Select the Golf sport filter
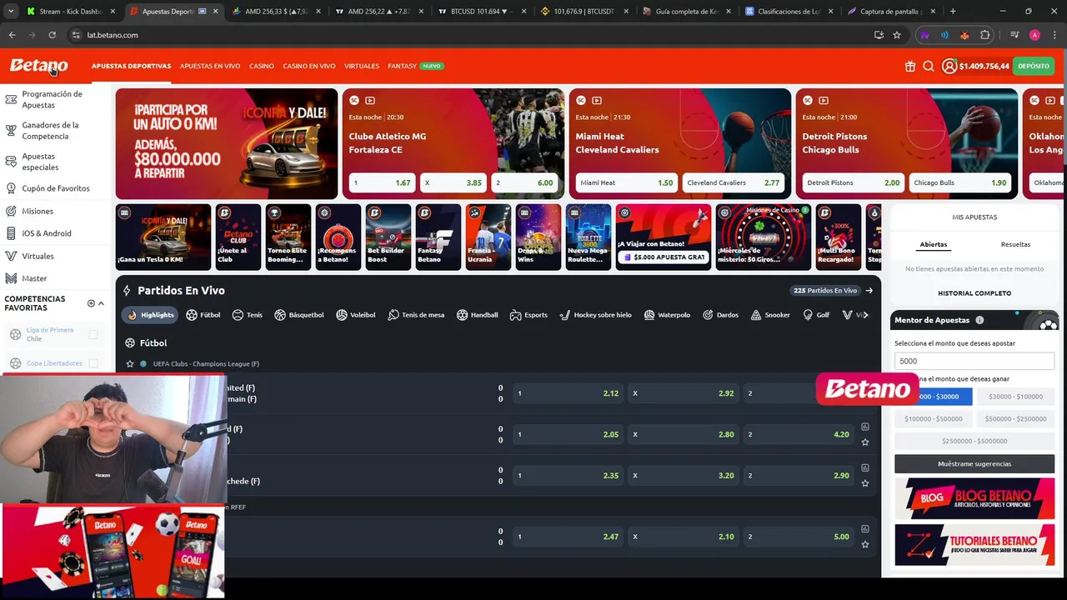This screenshot has height=600, width=1067. coord(816,315)
